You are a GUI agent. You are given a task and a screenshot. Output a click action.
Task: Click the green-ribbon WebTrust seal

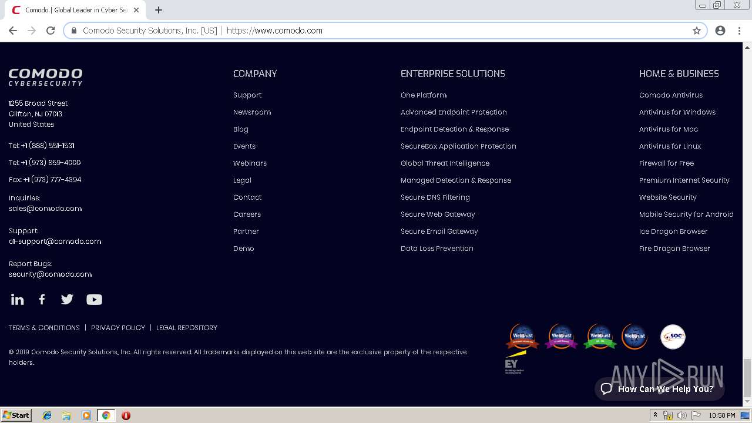pos(600,336)
